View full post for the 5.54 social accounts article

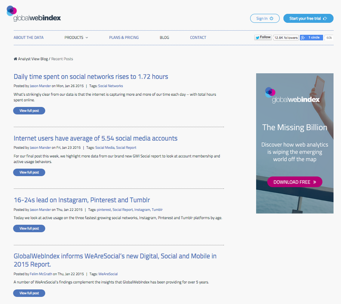(x=29, y=172)
